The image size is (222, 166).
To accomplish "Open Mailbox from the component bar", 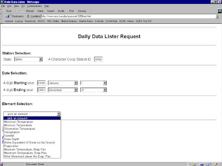I will (x=201, y=164).
